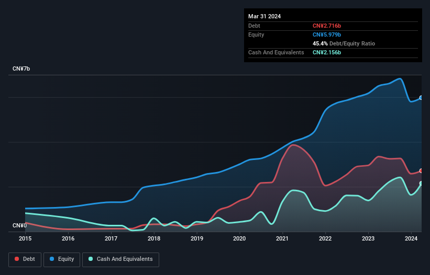The width and height of the screenshot is (430, 275).
Task: Click the 2020 x-axis label
Action: tap(239, 238)
